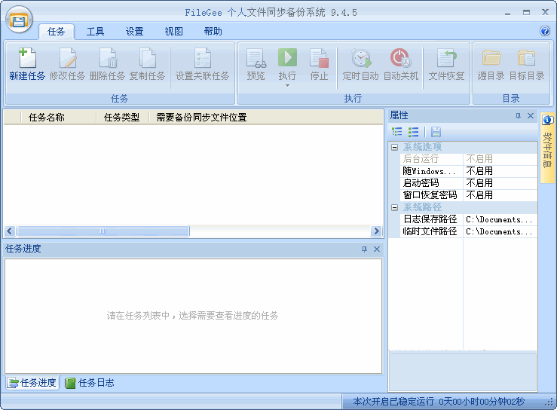The height and width of the screenshot is (410, 557).
Task: Click the 预览 (preview) icon
Action: point(256,59)
